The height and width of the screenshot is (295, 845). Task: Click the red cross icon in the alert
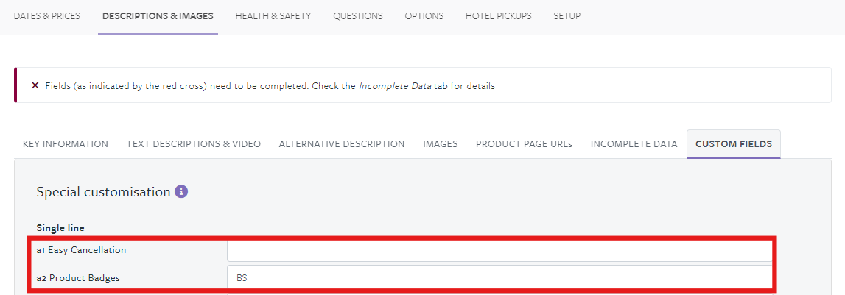[x=35, y=85]
